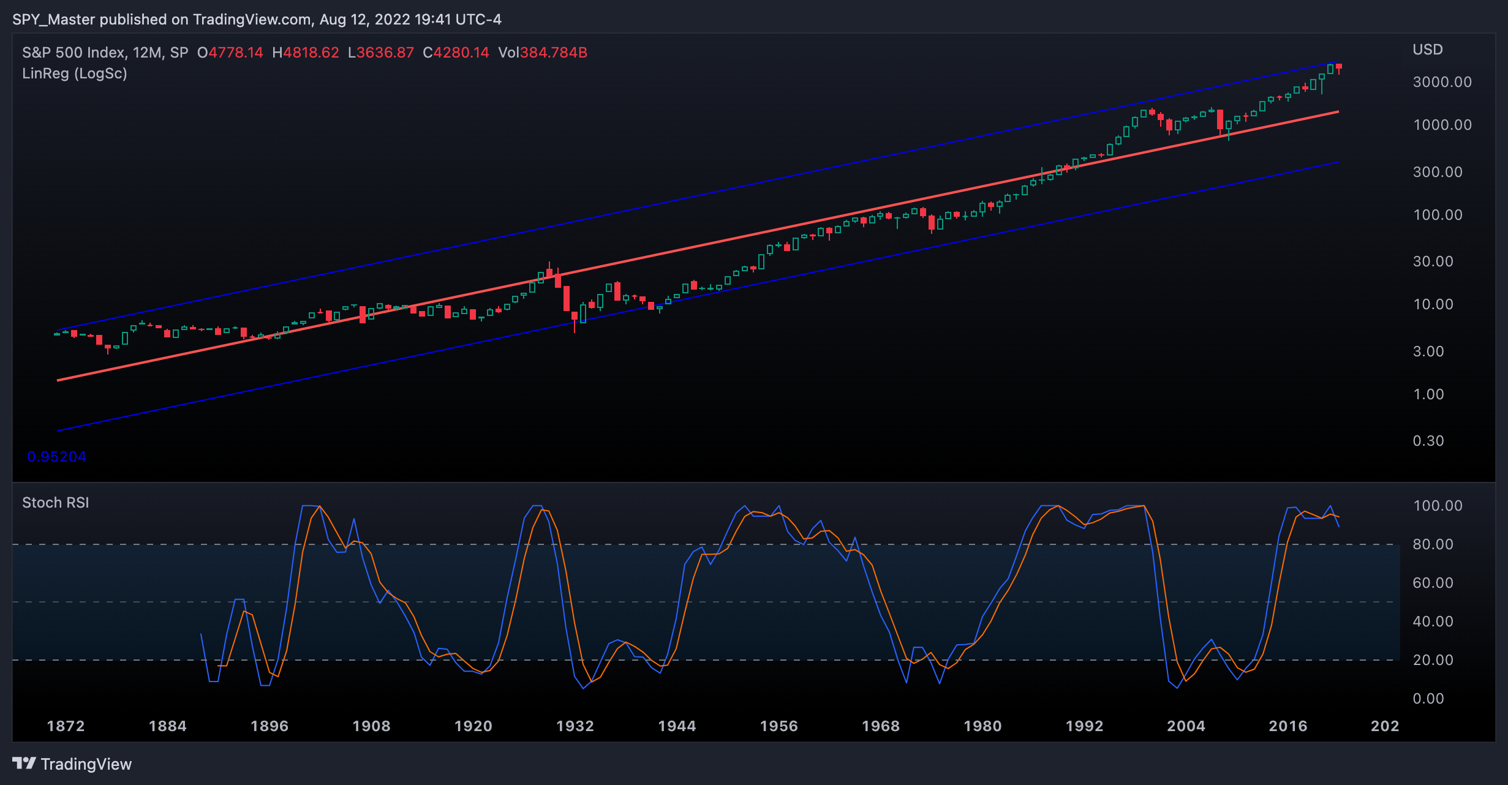Image resolution: width=1508 pixels, height=785 pixels.
Task: Click the 1908 time axis label
Action: (x=372, y=726)
